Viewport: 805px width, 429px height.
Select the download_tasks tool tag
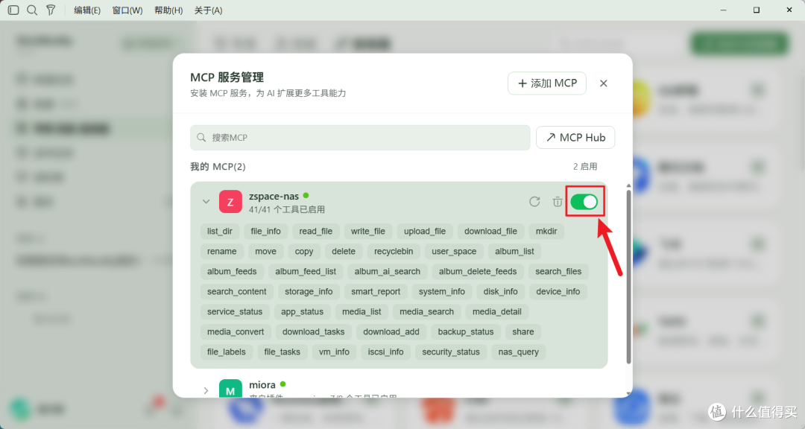(313, 332)
